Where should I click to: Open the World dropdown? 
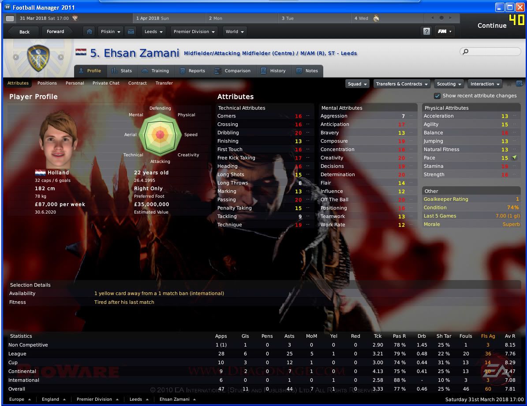pos(235,32)
